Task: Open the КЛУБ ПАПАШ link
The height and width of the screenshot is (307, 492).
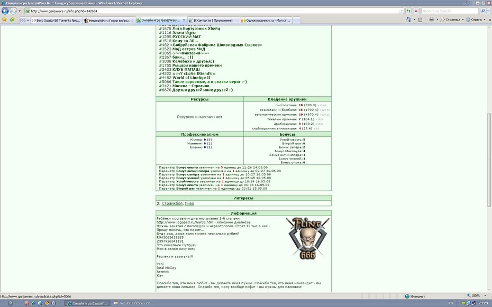Action: (x=186, y=70)
